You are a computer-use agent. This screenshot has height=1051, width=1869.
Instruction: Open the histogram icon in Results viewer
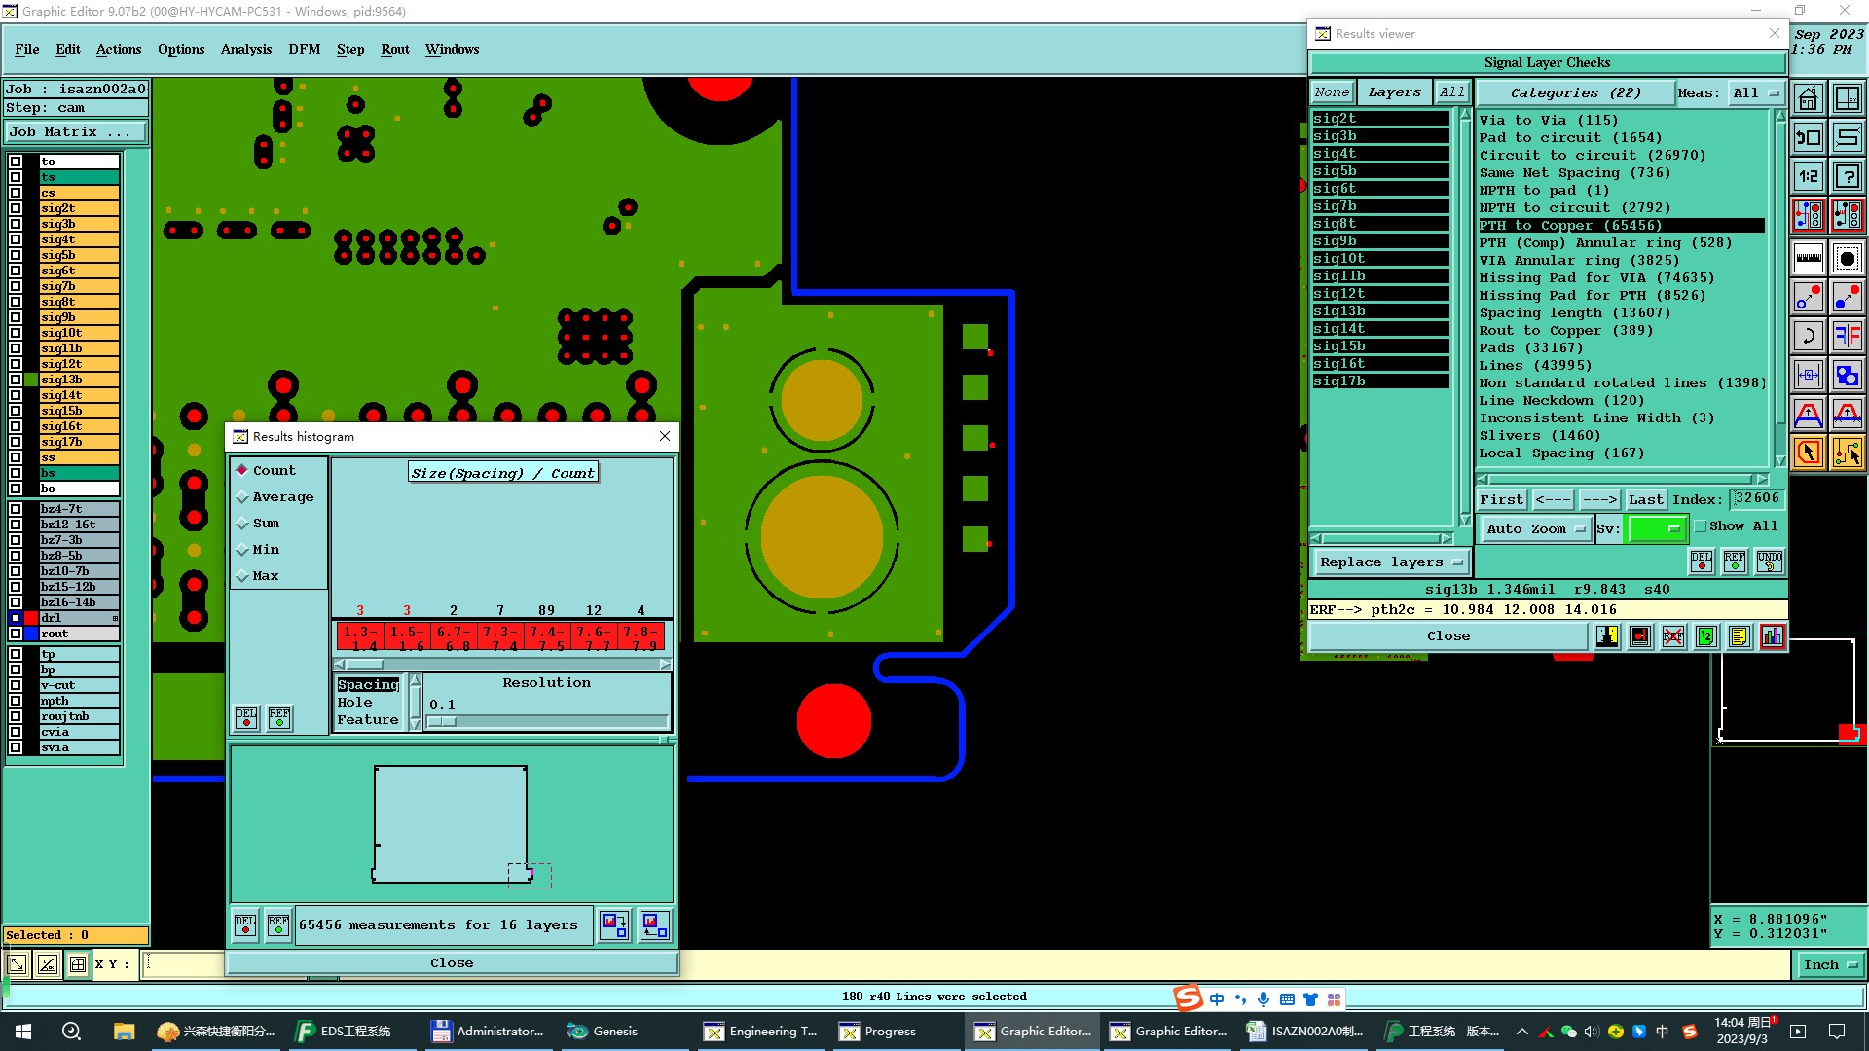1772,636
